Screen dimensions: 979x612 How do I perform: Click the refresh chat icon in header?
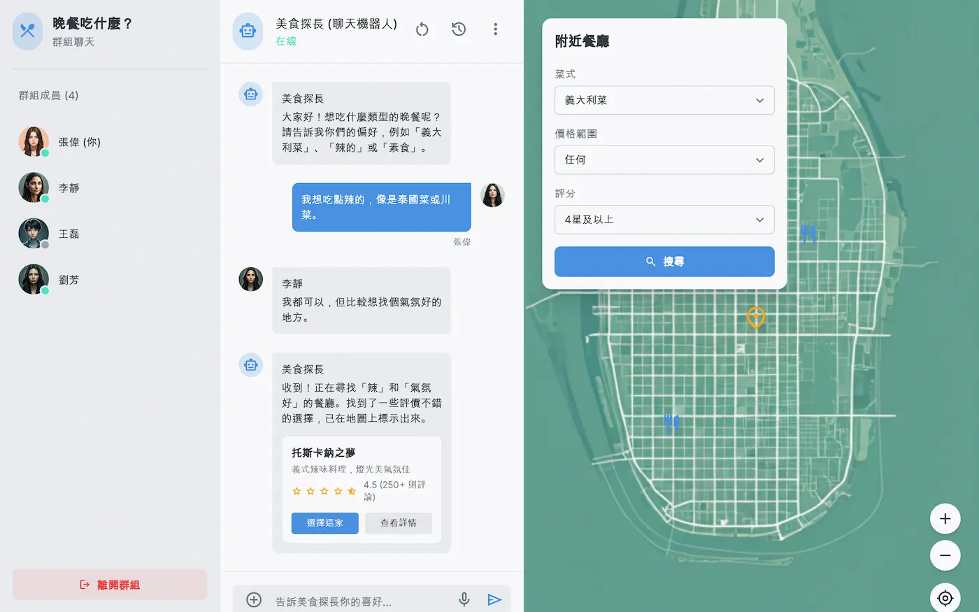tap(422, 29)
